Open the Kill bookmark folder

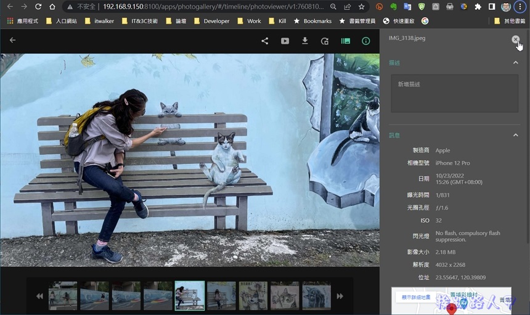pyautogui.click(x=277, y=21)
